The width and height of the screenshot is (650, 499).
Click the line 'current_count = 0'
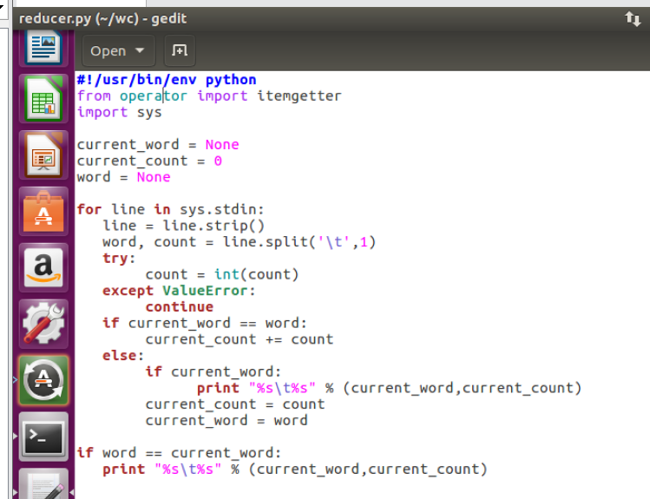[x=149, y=161]
